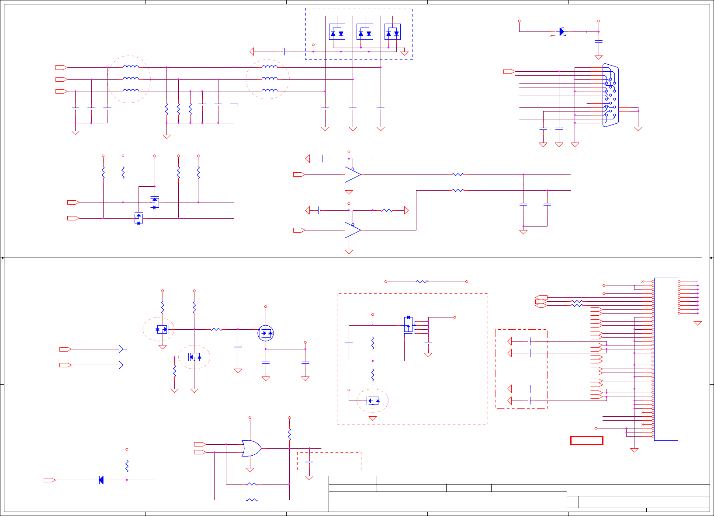Select the D-sub connector symbol
The width and height of the screenshot is (714, 516).
coord(610,95)
